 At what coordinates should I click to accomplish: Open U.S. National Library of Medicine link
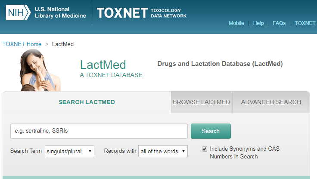(x=60, y=12)
